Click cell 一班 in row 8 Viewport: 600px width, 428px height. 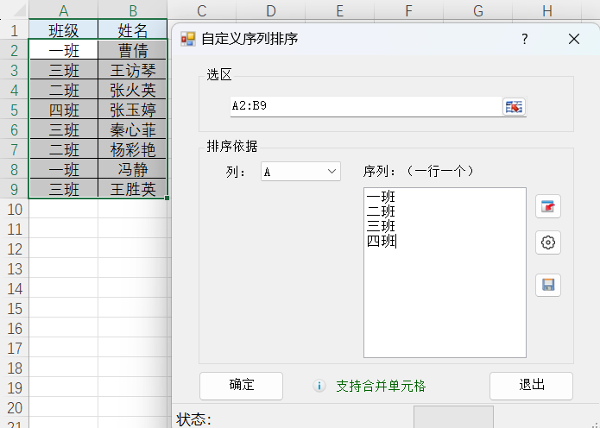point(64,169)
